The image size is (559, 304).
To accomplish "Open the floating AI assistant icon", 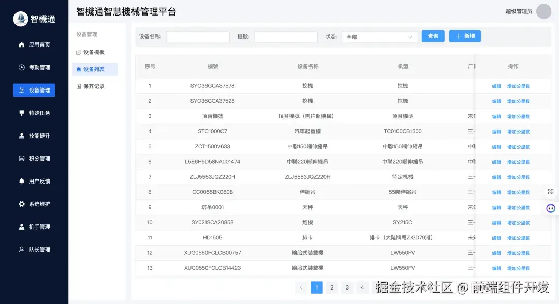I will [x=550, y=208].
